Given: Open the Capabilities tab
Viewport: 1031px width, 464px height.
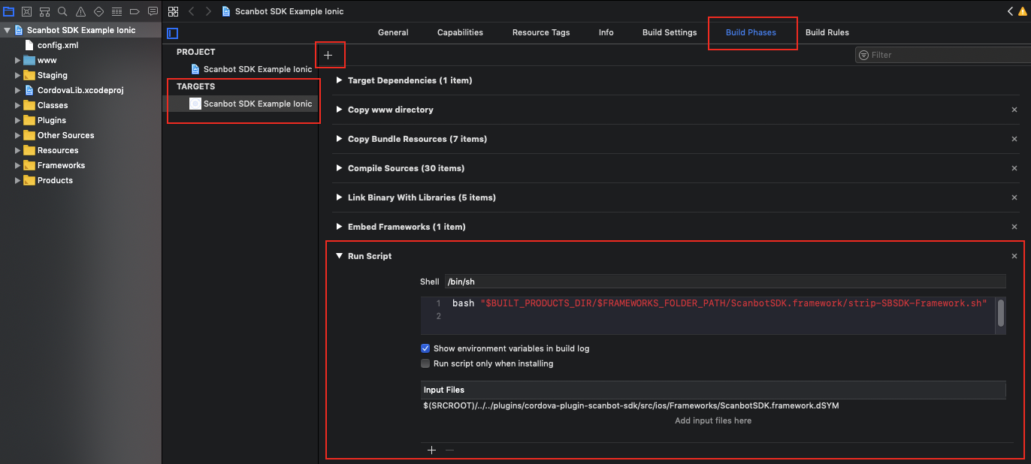Looking at the screenshot, I should click(x=460, y=32).
